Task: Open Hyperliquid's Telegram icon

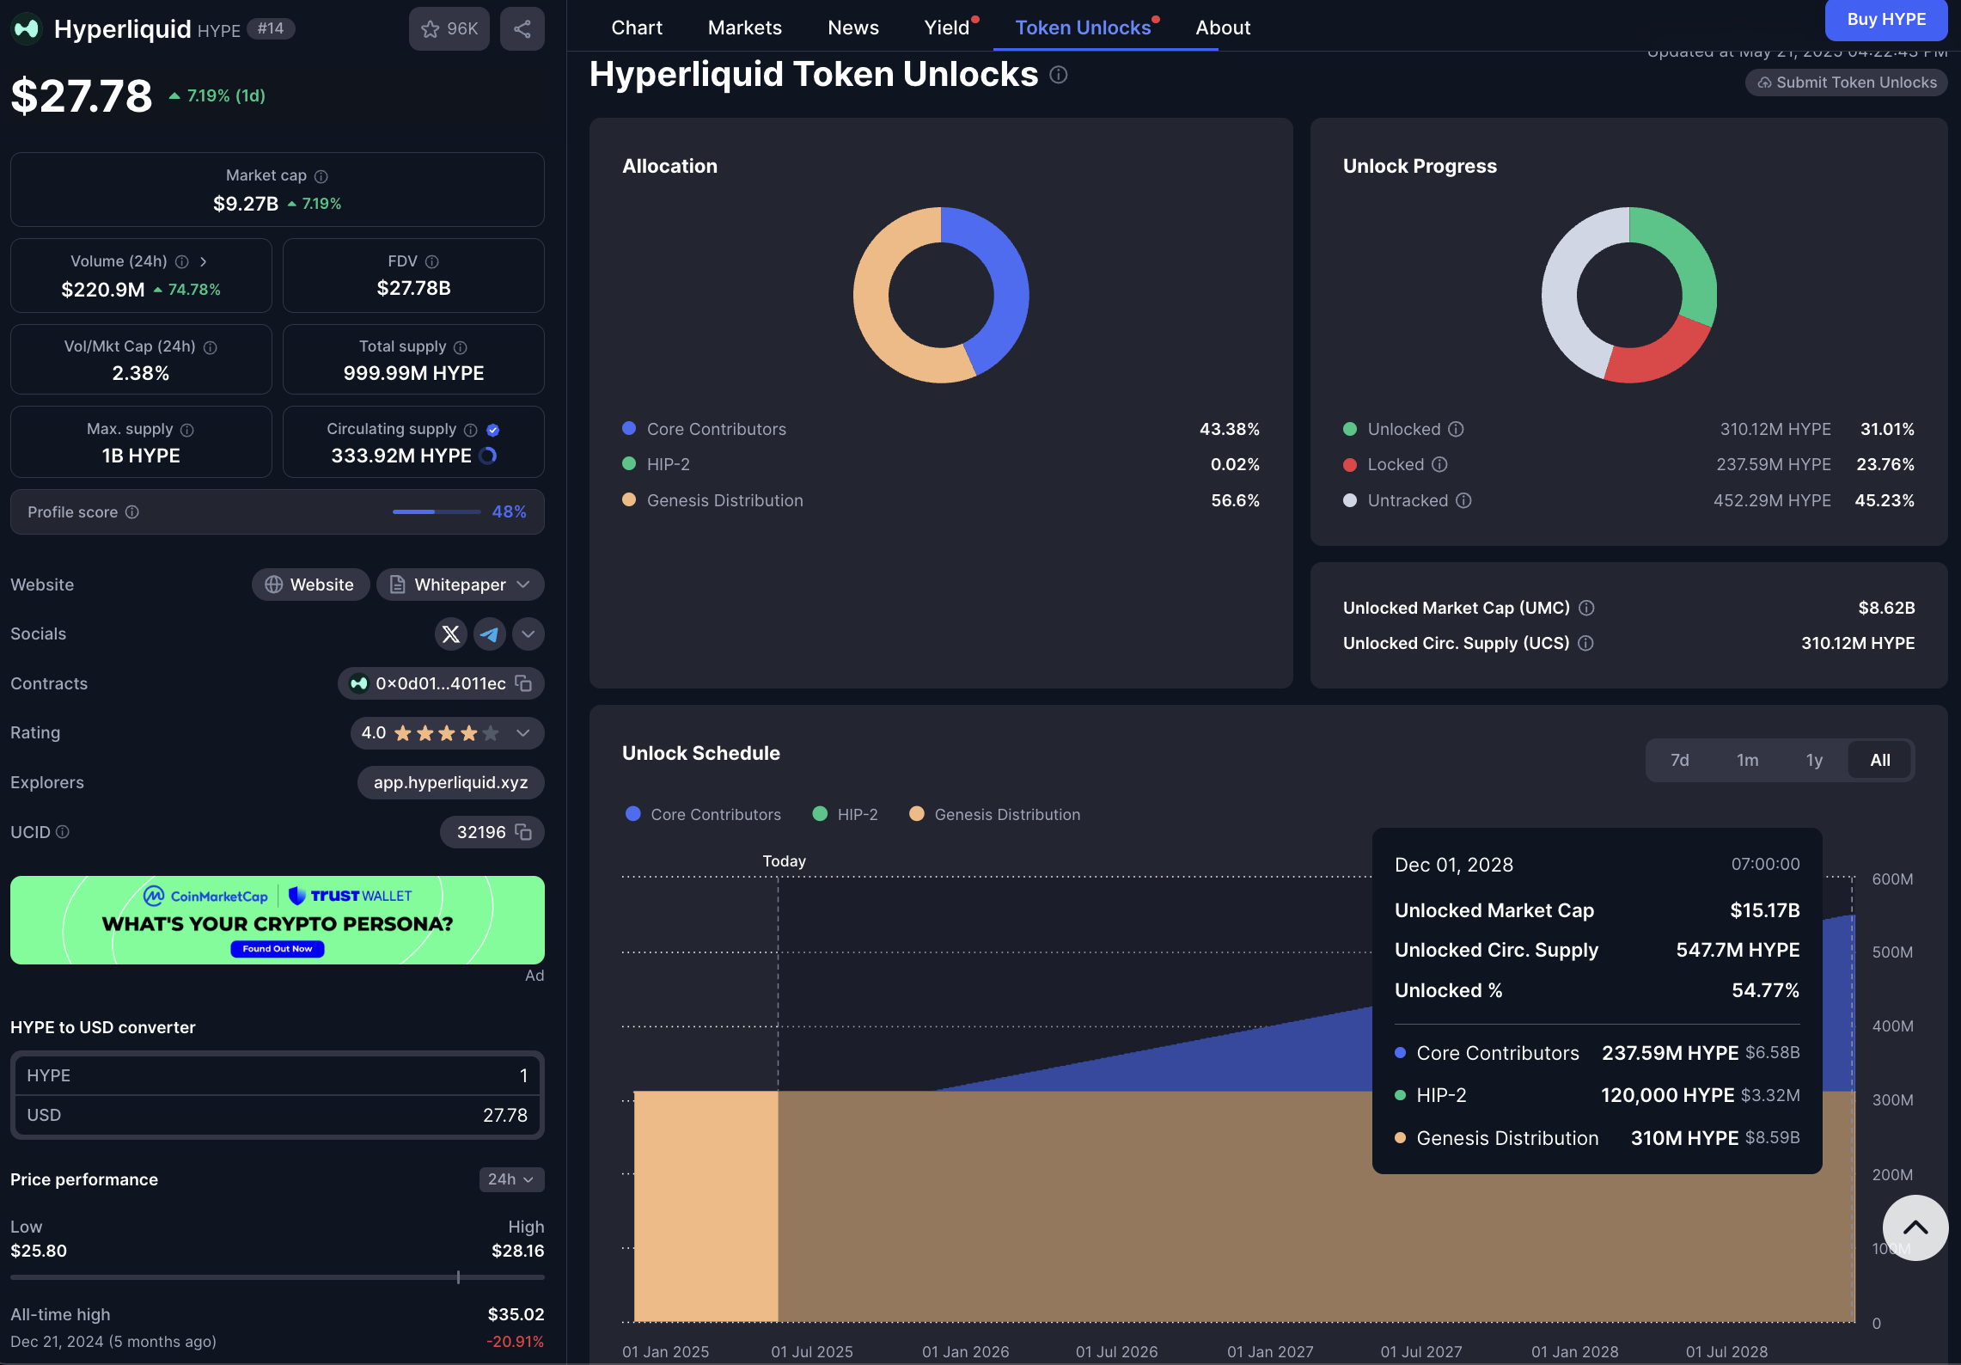Action: [x=489, y=634]
